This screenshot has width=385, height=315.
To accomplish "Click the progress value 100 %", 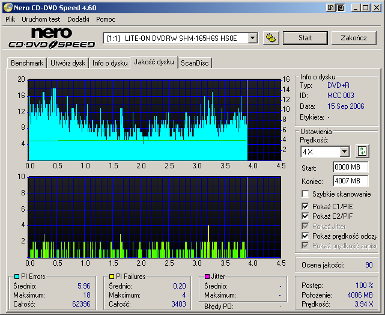I will (365, 286).
